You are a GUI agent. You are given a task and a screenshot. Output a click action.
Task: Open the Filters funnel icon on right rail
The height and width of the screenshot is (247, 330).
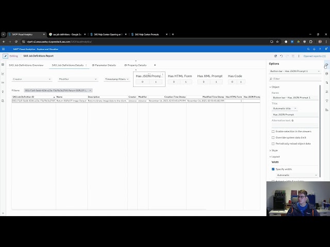[326, 101]
